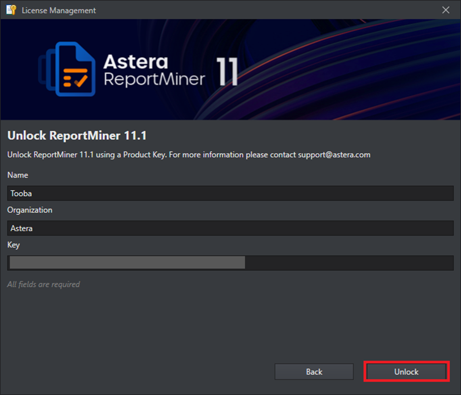This screenshot has width=461, height=395.
Task: Click the 'Astera ReportMiner' banner wordmark
Action: pos(154,70)
